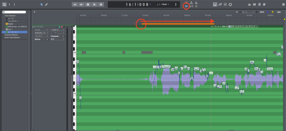Click the info cursor icon in toolbar
Image resolution: width=286 pixels, height=131 pixels.
(x=9, y=4)
